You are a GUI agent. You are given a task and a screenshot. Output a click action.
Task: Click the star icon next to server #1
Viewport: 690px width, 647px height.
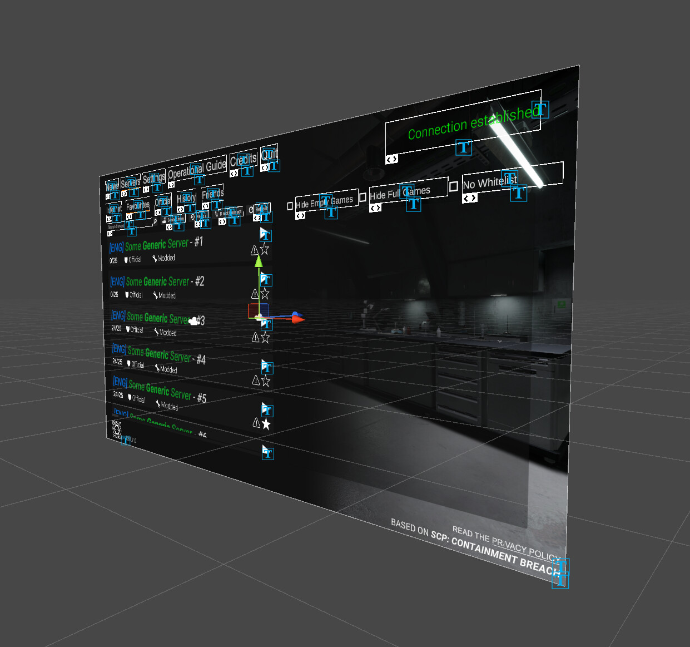265,250
